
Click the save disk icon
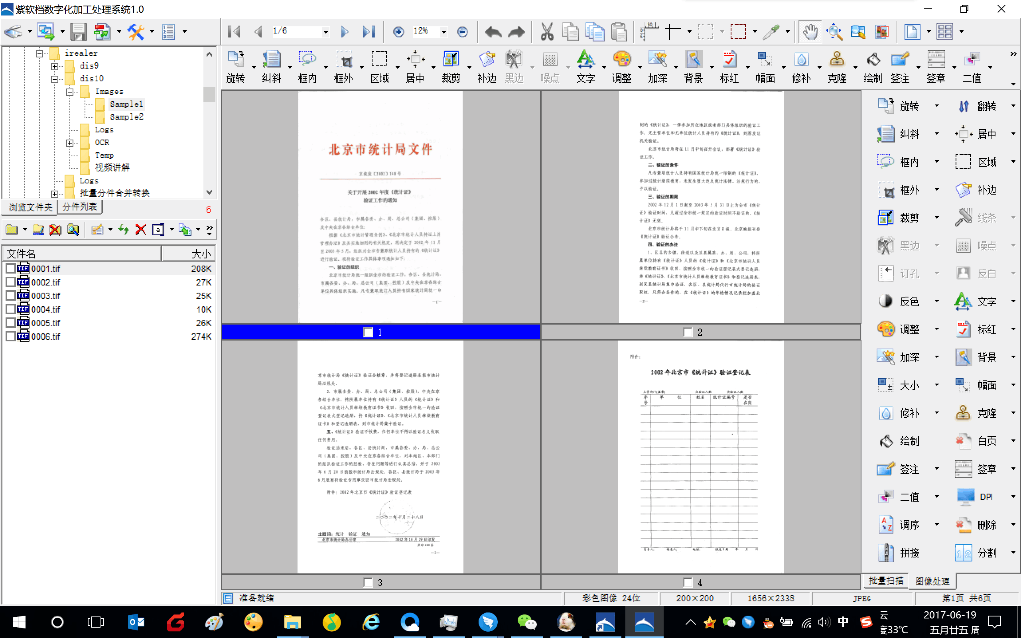click(79, 32)
